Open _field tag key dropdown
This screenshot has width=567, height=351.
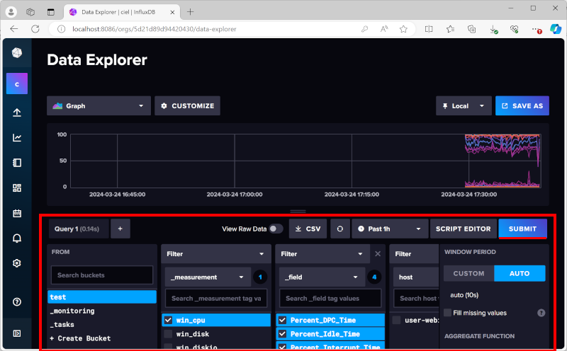(322, 277)
